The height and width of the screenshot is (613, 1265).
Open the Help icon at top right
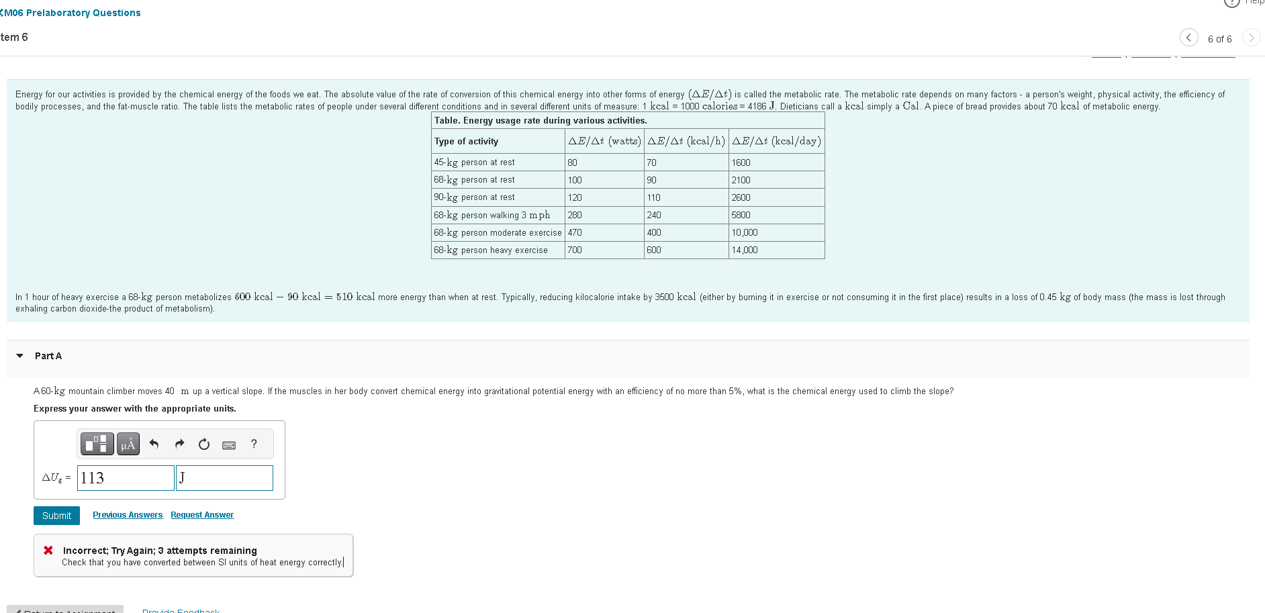1232,3
